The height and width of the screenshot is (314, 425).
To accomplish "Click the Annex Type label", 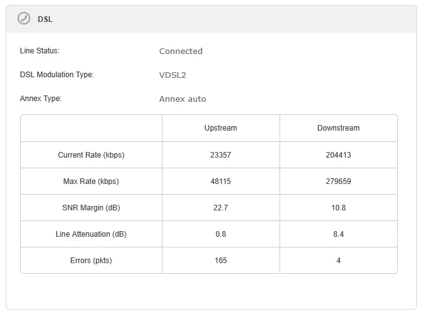I will pos(41,99).
